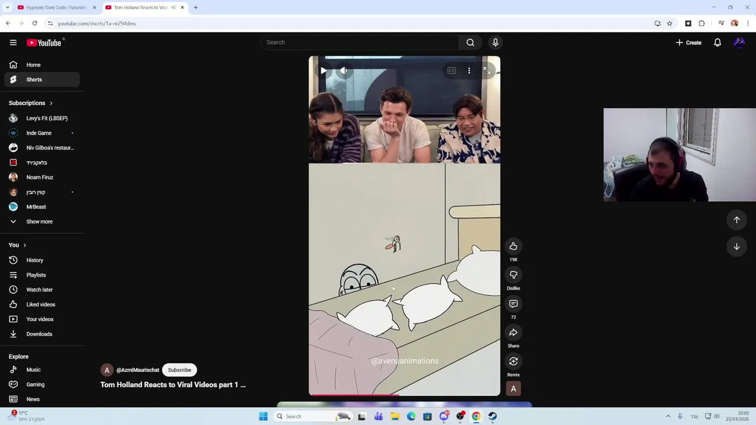Viewport: 756px width, 425px height.
Task: Expand Show more subscriptions
Action: pyautogui.click(x=42, y=221)
